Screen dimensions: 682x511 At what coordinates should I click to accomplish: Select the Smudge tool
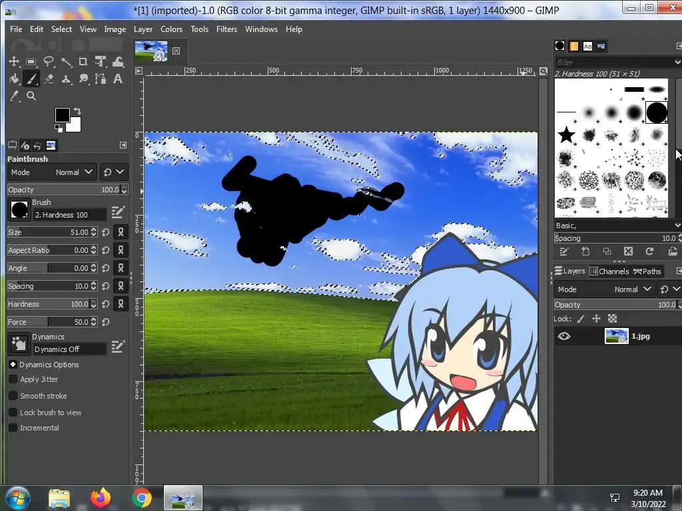coord(83,79)
